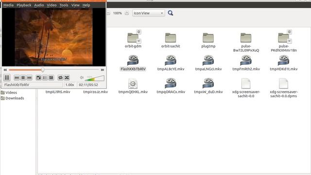Click the zoom out button before 100%
Viewport: 311px width, 175px height.
tap(108, 13)
